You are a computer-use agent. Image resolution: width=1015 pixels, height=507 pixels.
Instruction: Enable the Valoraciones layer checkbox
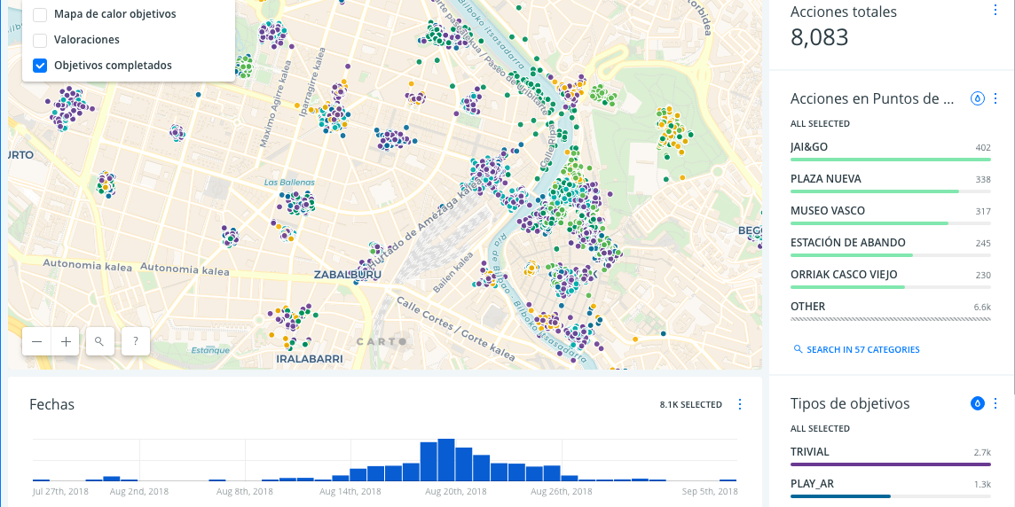coord(40,40)
